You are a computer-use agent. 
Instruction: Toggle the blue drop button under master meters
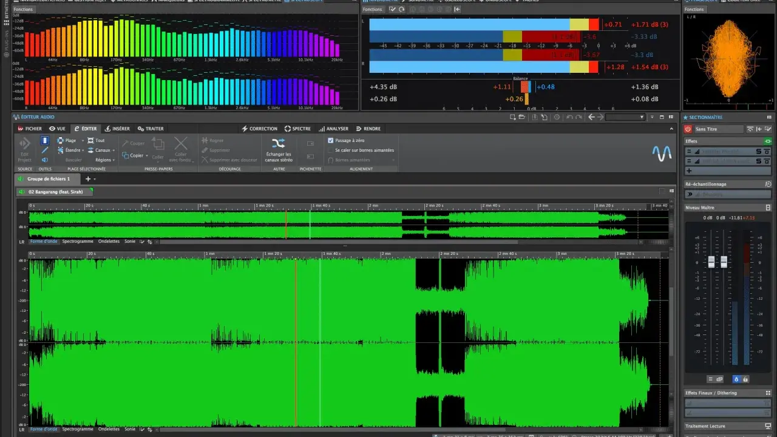[736, 379]
